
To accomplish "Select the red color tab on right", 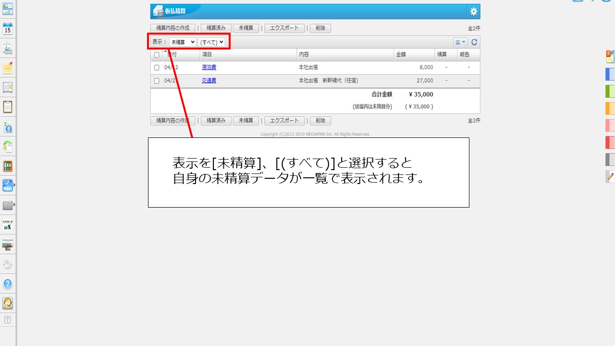I will pos(610,142).
